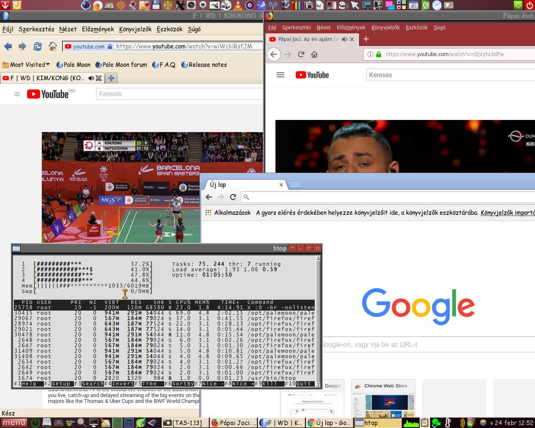Open Most Visited bookmarks dropdown

tap(26, 65)
